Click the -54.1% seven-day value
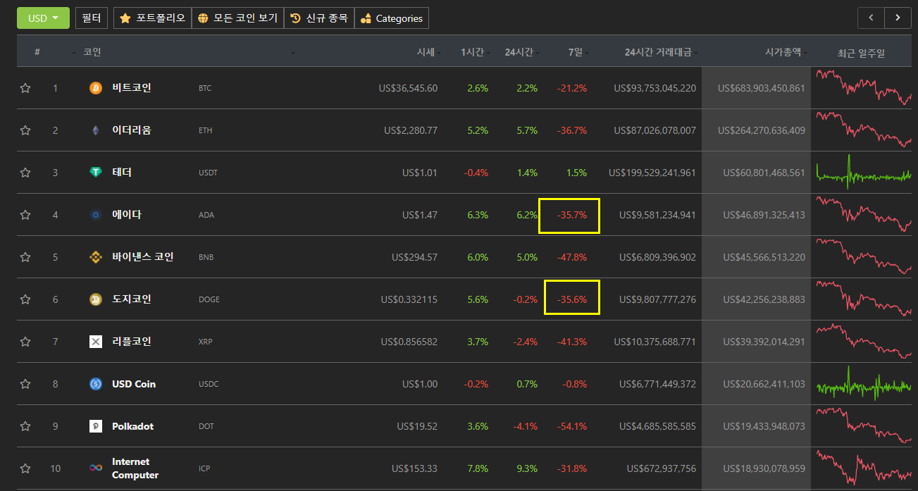918x491 pixels. pos(572,426)
